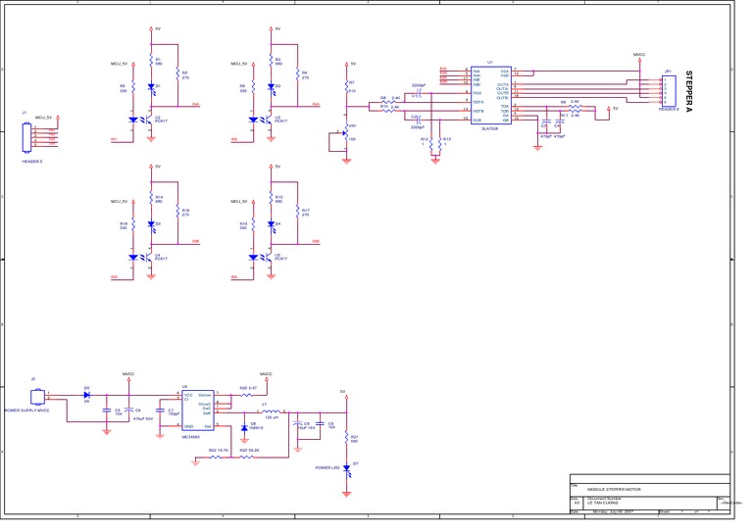Screen dimensions: 753x532
Task: Select the C5 104 capacitor symbol
Action: coord(107,411)
